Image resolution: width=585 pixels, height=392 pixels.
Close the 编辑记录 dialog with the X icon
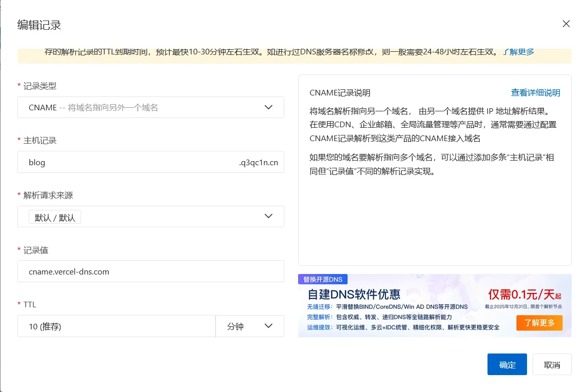[x=566, y=24]
